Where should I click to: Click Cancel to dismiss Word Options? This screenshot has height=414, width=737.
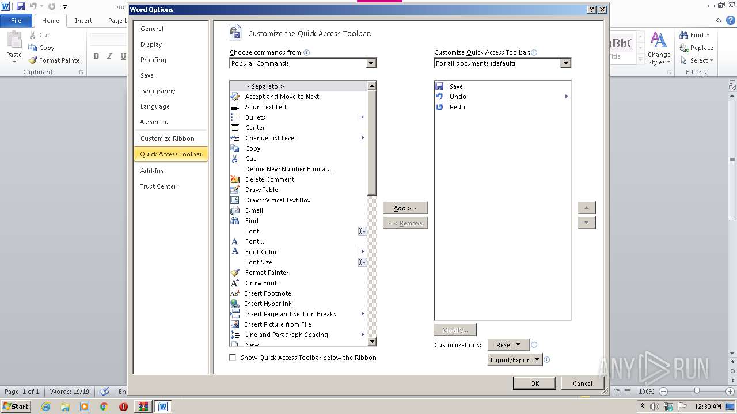click(x=582, y=384)
